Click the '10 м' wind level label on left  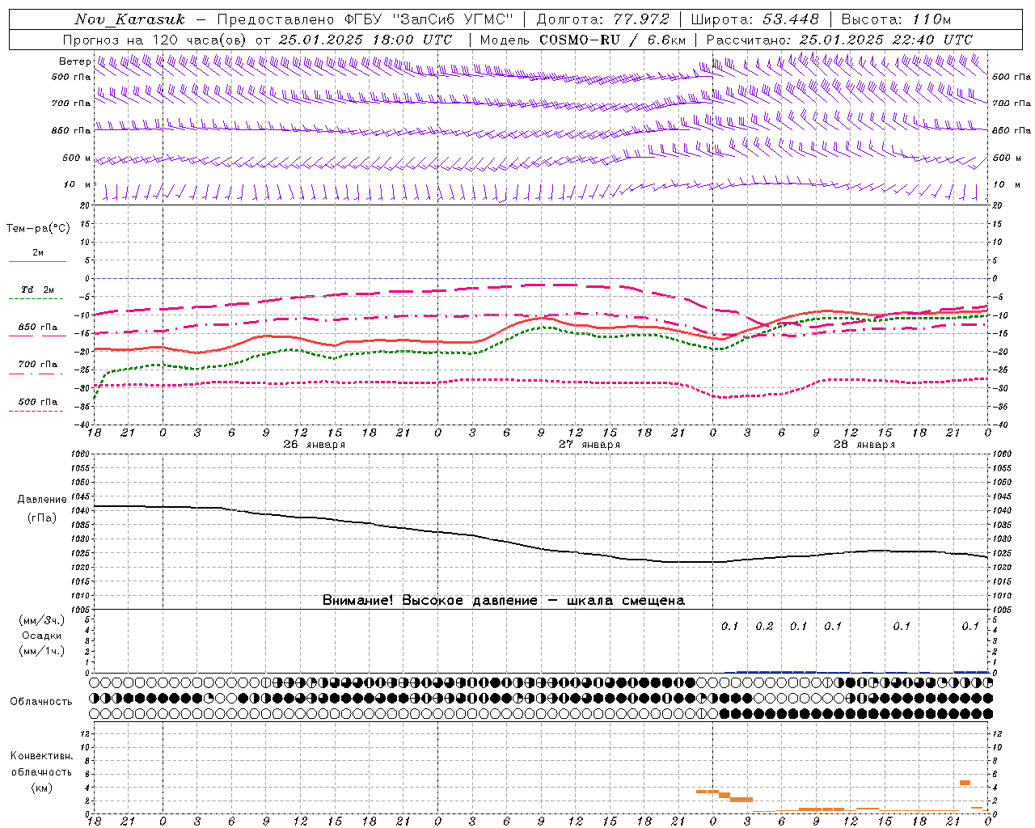78,184
